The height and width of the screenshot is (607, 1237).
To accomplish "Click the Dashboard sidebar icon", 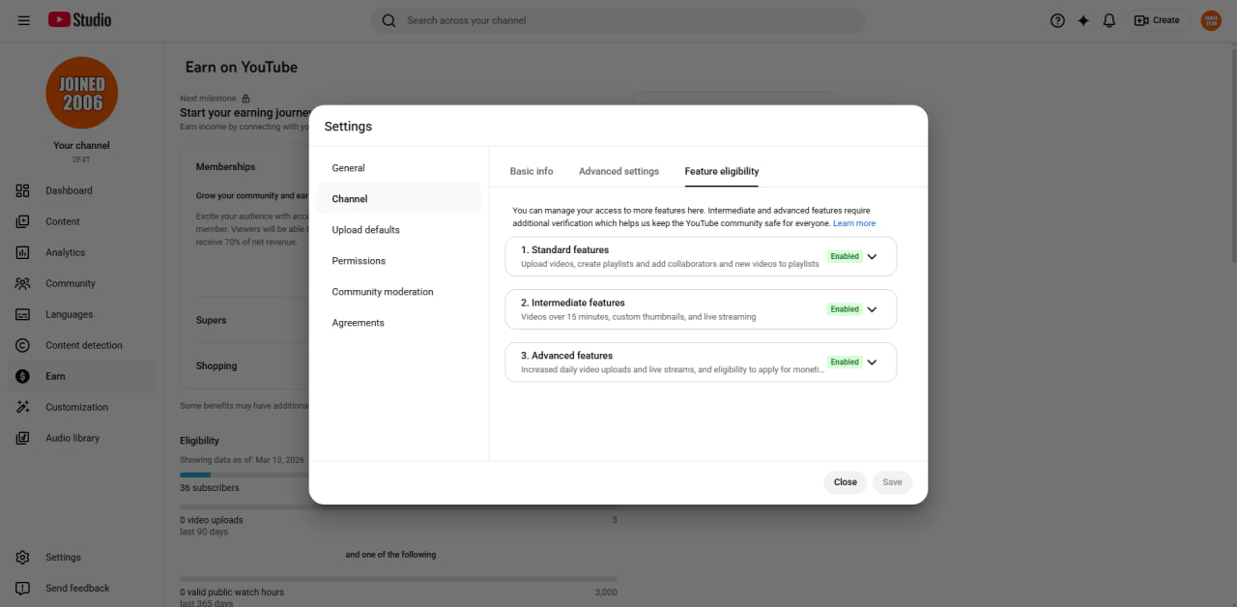I will click(x=23, y=190).
